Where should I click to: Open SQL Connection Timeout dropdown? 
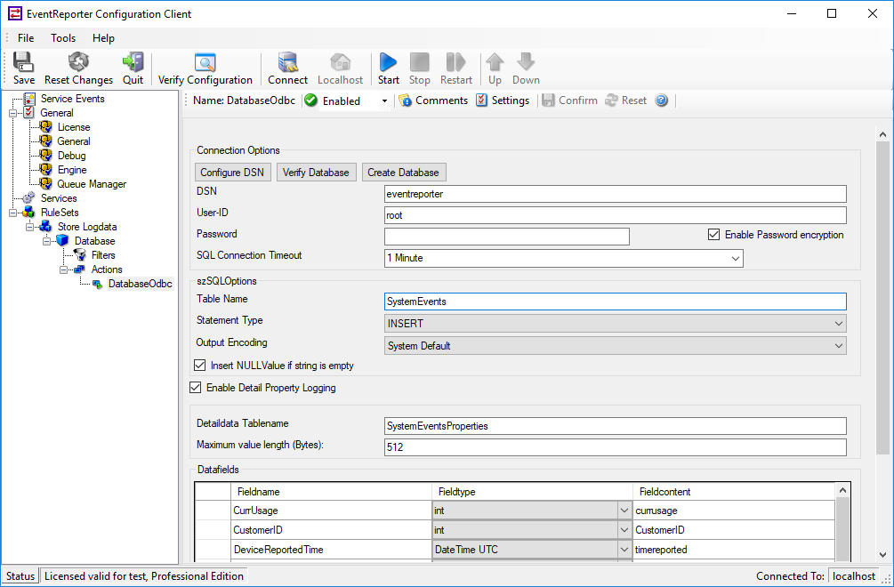pos(735,258)
